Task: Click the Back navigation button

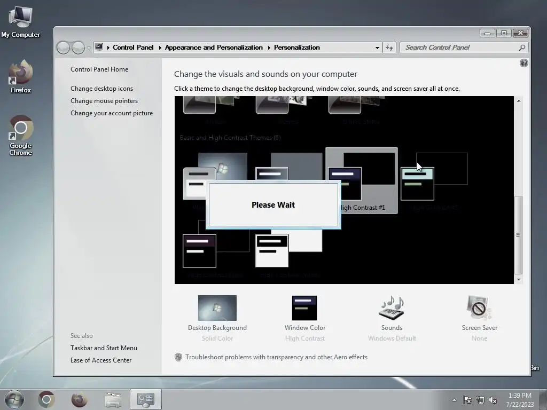Action: pyautogui.click(x=63, y=48)
